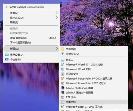Select 撤消 重命名(U) entry
The width and height of the screenshot is (133, 111).
31,38
